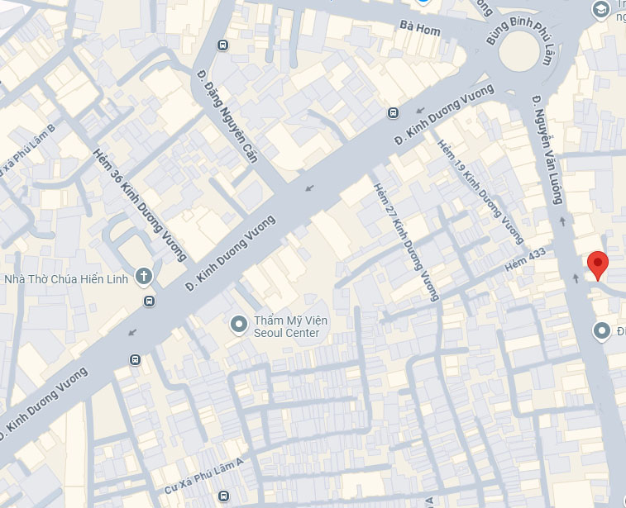Click the Thẩm Mỹ Viện Seoul Center text label

pyautogui.click(x=290, y=326)
